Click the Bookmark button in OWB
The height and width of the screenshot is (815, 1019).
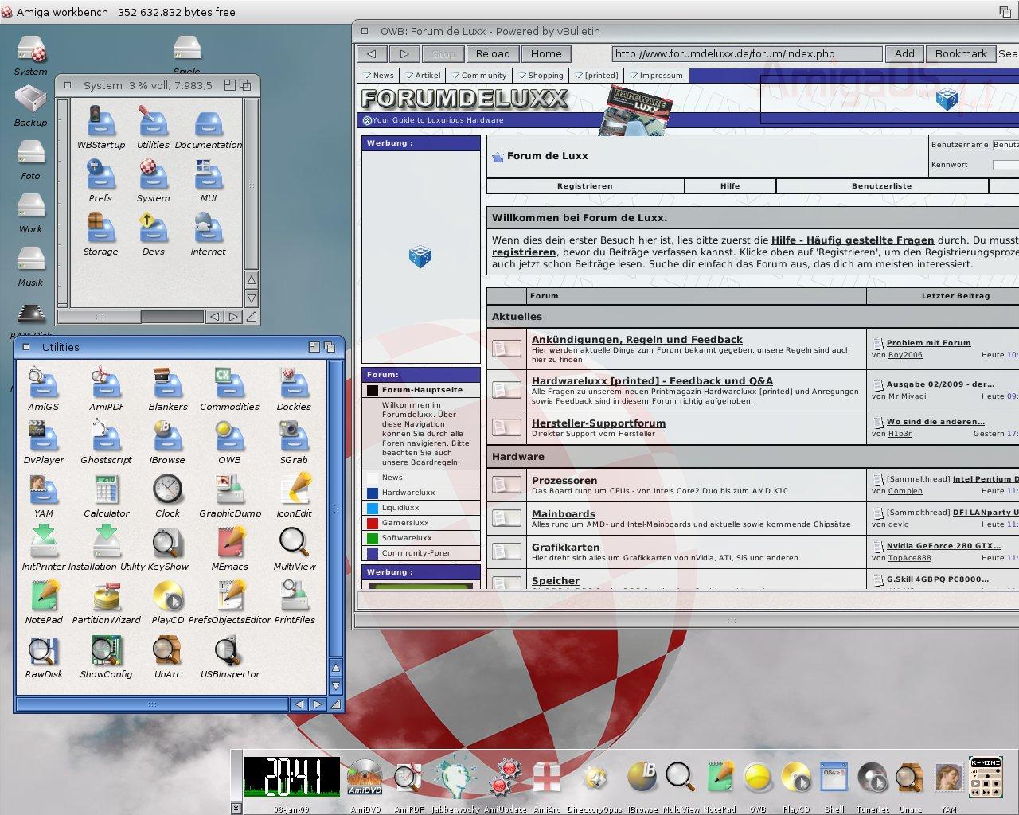[x=961, y=54]
